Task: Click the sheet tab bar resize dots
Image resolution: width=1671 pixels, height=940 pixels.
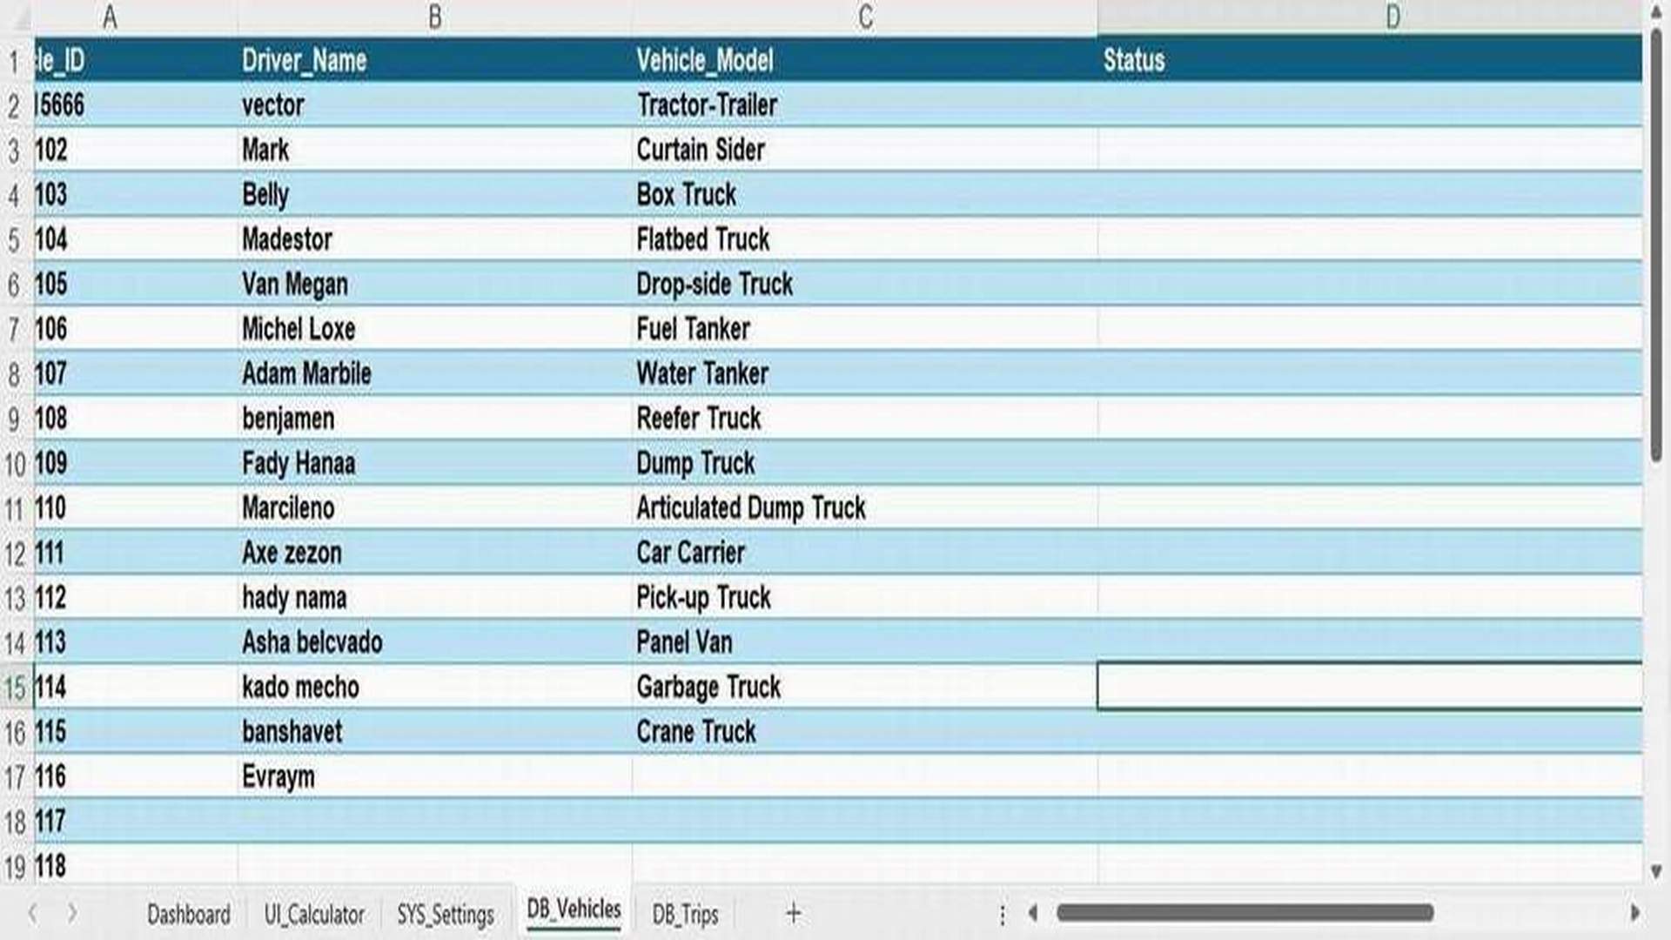Action: (1003, 915)
